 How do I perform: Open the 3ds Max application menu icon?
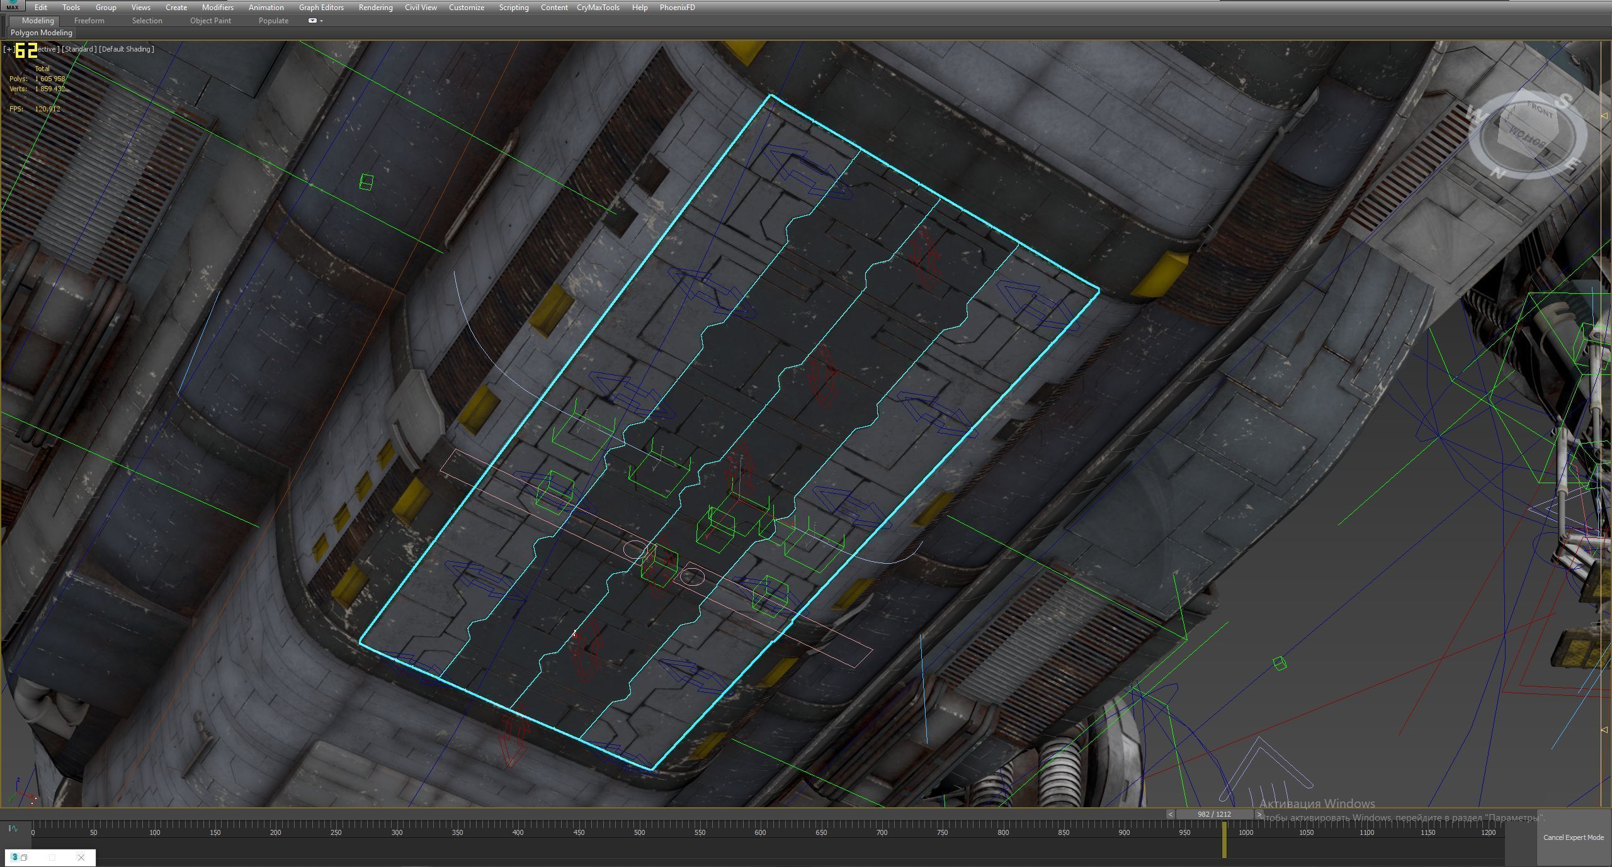(12, 6)
